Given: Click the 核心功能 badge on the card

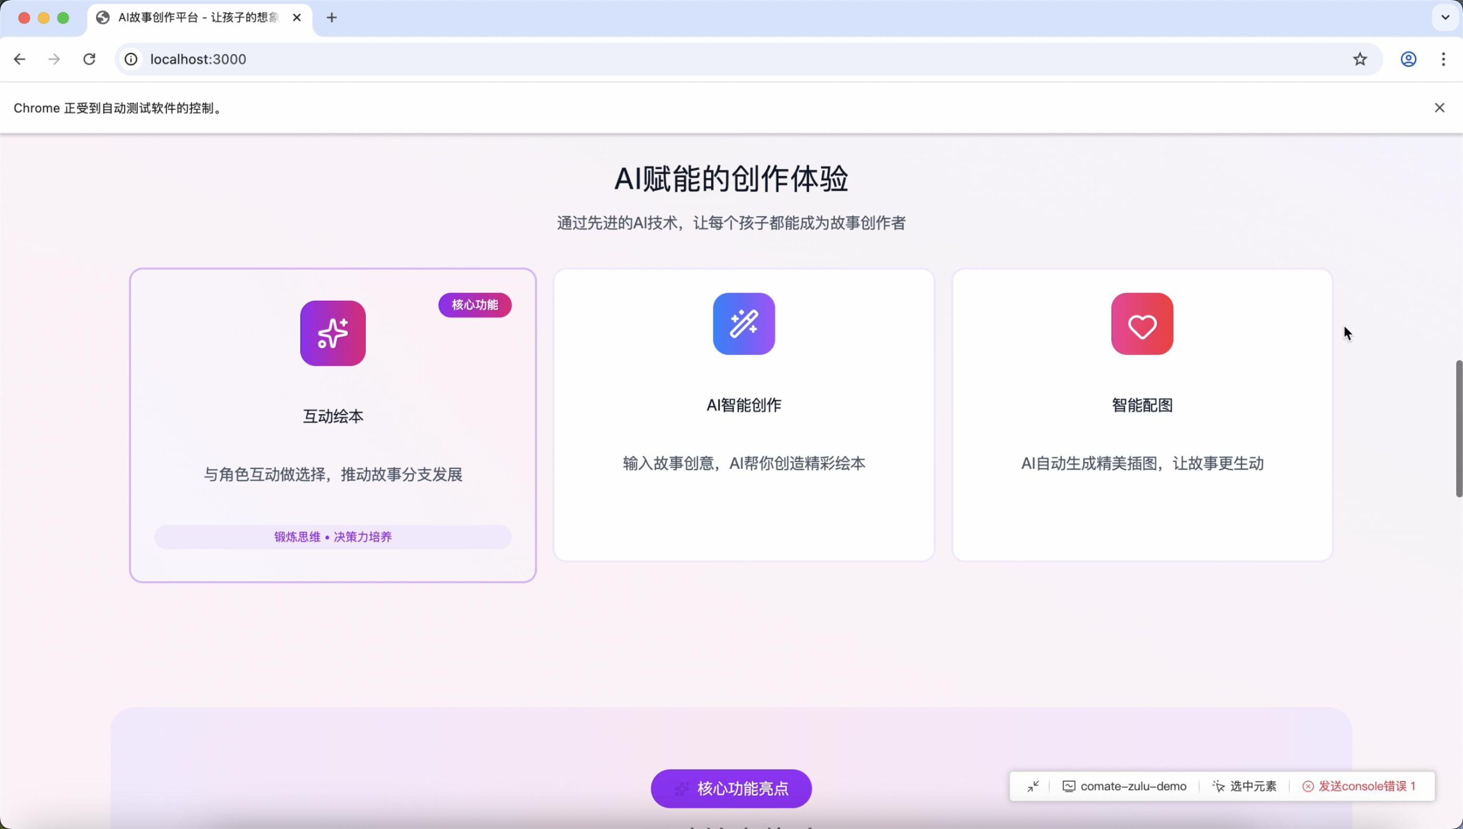Looking at the screenshot, I should (474, 305).
